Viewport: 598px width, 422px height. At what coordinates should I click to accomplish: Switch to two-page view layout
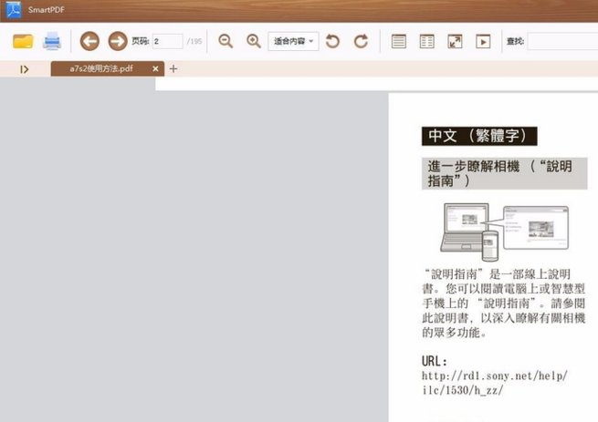(x=426, y=41)
